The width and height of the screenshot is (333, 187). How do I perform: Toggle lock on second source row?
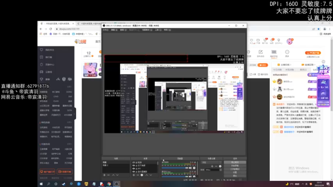(137, 165)
